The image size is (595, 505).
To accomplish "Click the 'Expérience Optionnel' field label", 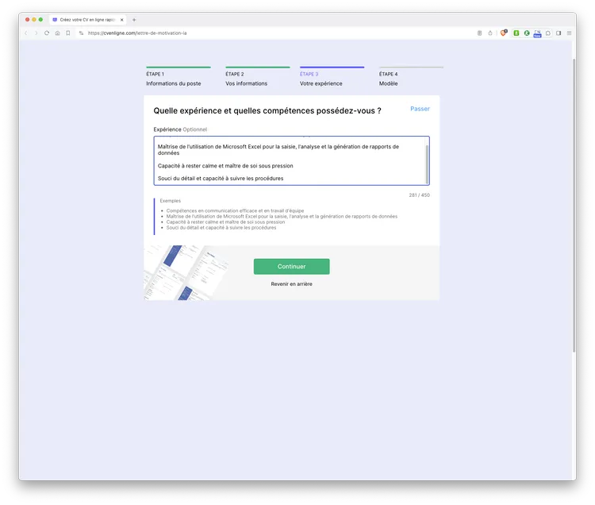I will (x=180, y=129).
